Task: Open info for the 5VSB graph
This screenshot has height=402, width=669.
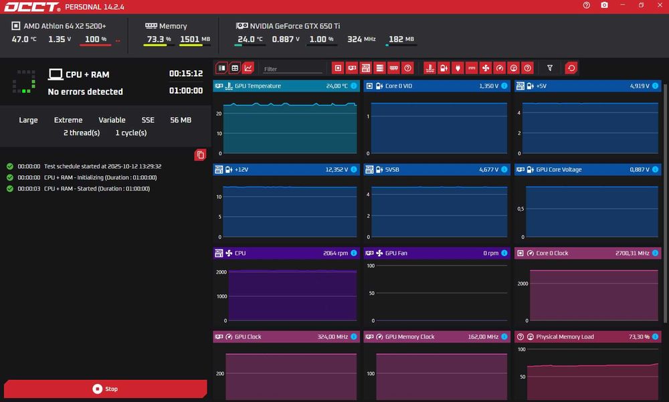Action: [504, 169]
